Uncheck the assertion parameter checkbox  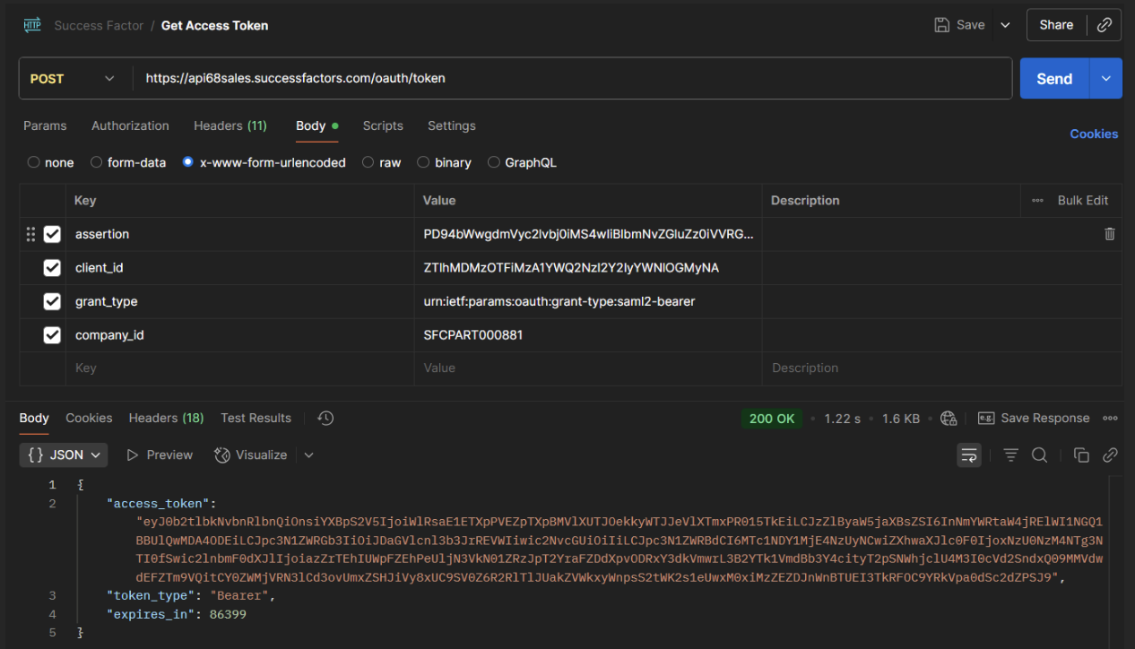click(52, 234)
